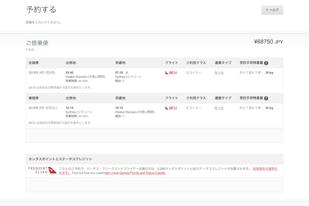Click outbound duration 9h 50m
The height and width of the screenshot is (206, 309).
[83, 81]
